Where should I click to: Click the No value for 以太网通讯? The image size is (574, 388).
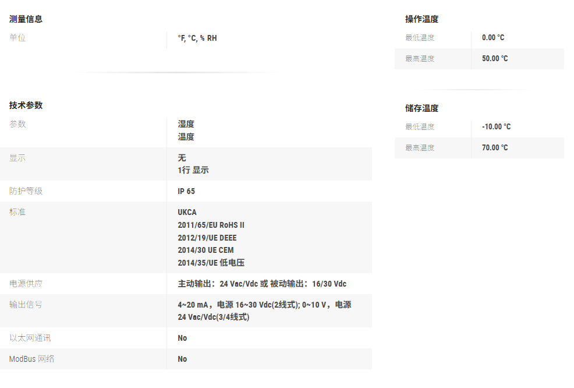point(182,338)
